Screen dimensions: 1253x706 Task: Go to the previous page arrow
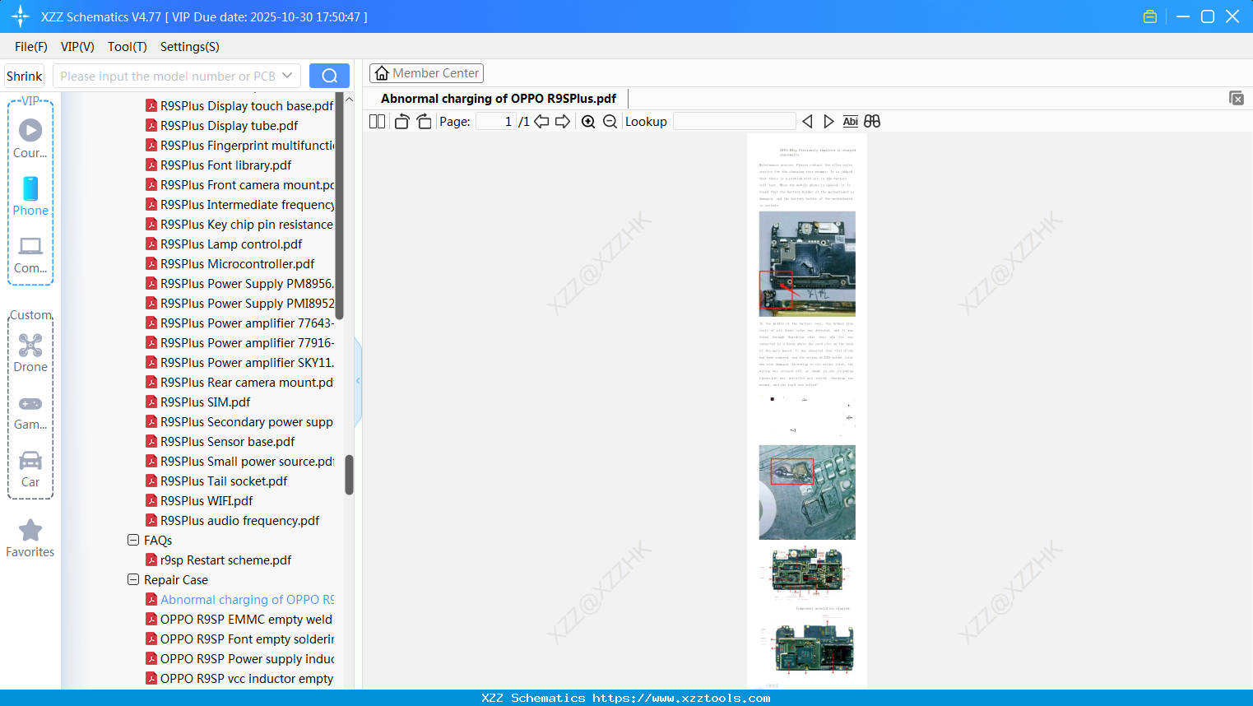(x=541, y=122)
